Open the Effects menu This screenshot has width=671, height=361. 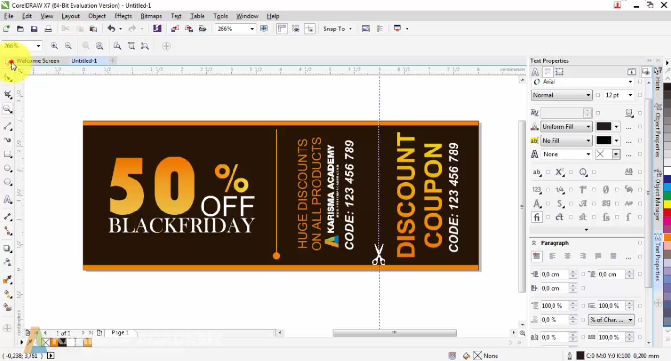tap(123, 16)
